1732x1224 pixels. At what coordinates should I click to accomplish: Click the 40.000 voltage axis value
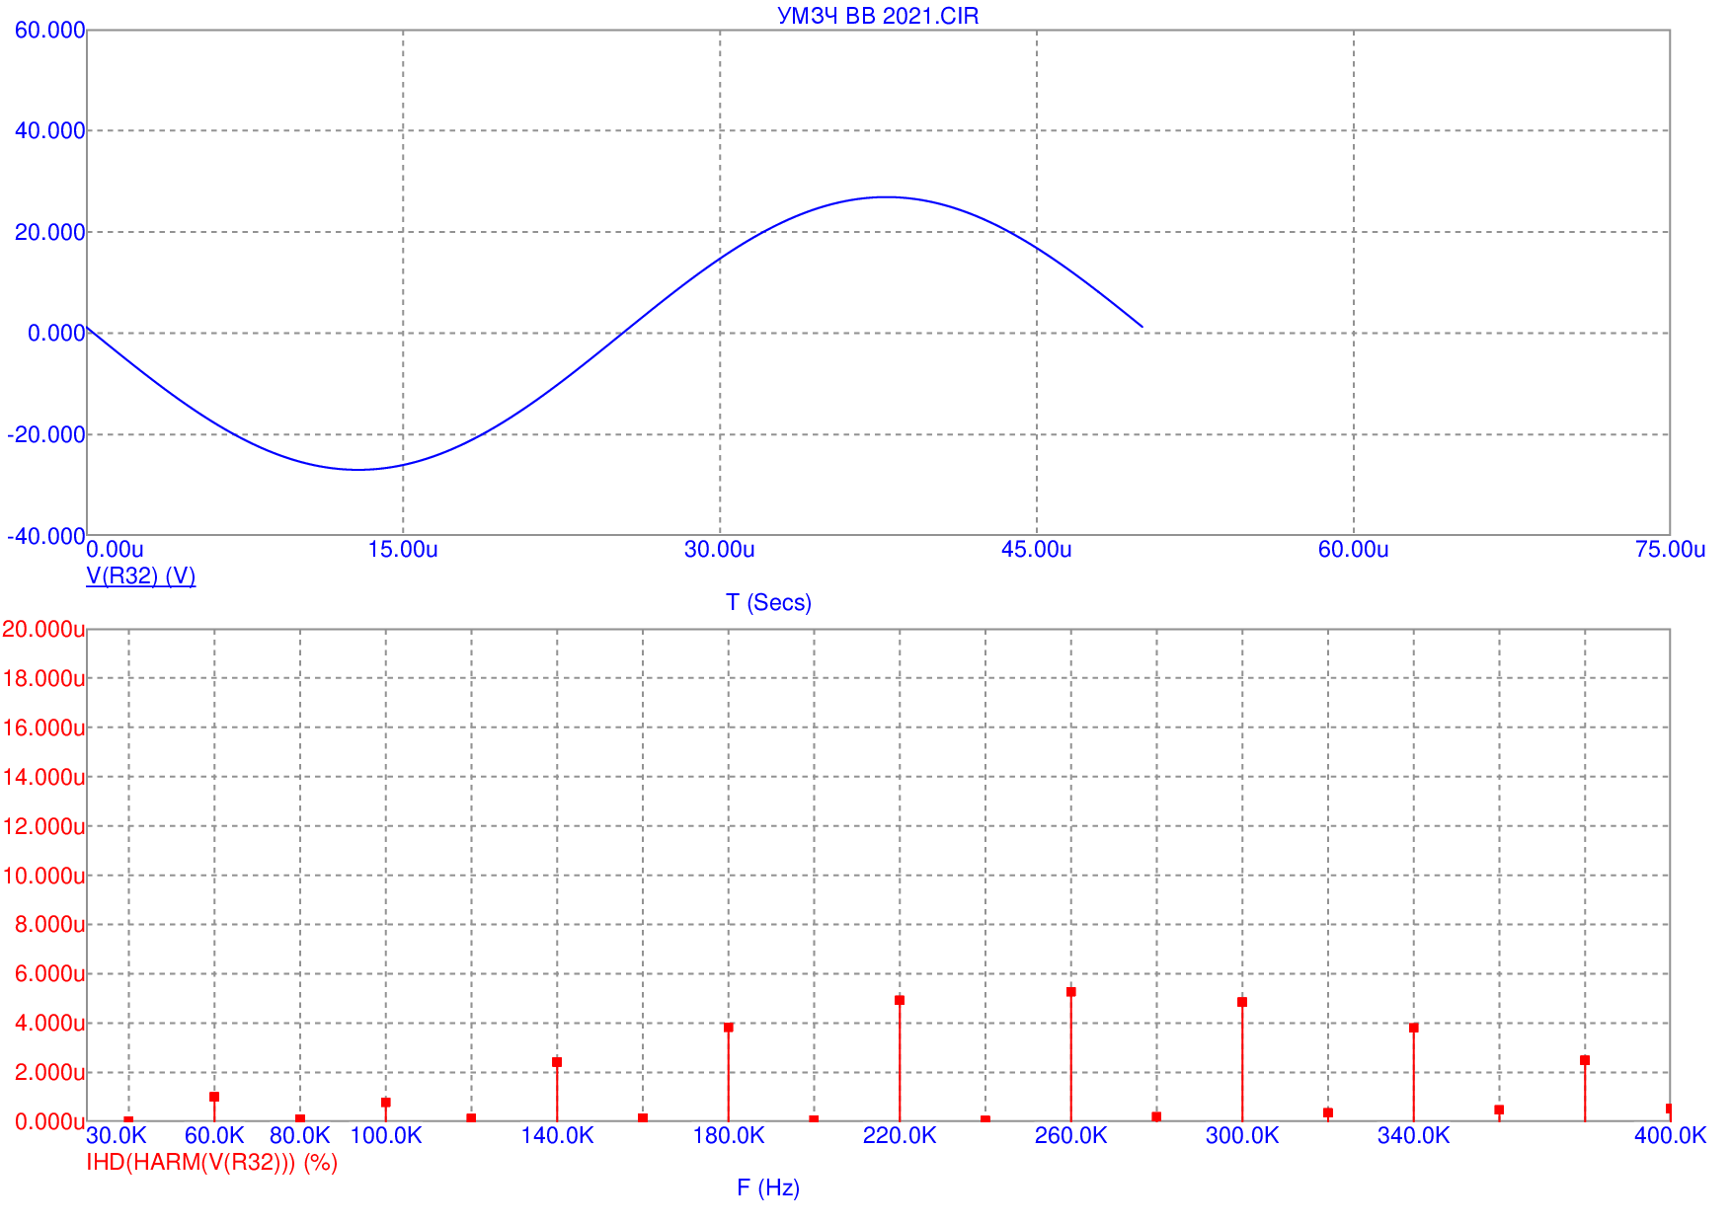[x=49, y=131]
